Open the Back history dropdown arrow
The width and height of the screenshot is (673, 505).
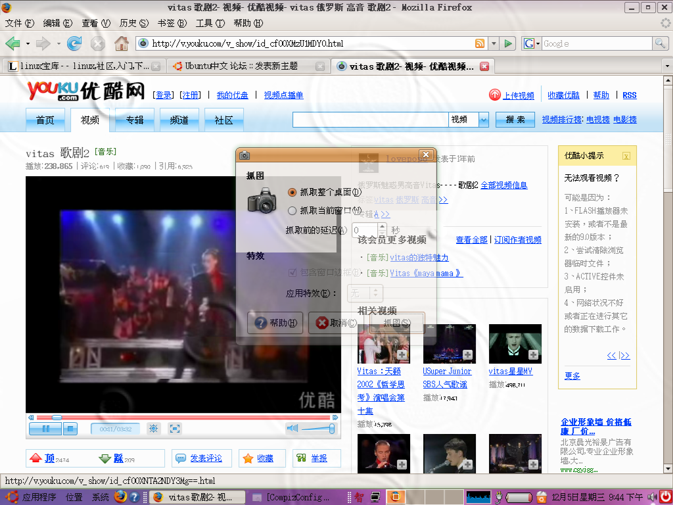tap(28, 43)
